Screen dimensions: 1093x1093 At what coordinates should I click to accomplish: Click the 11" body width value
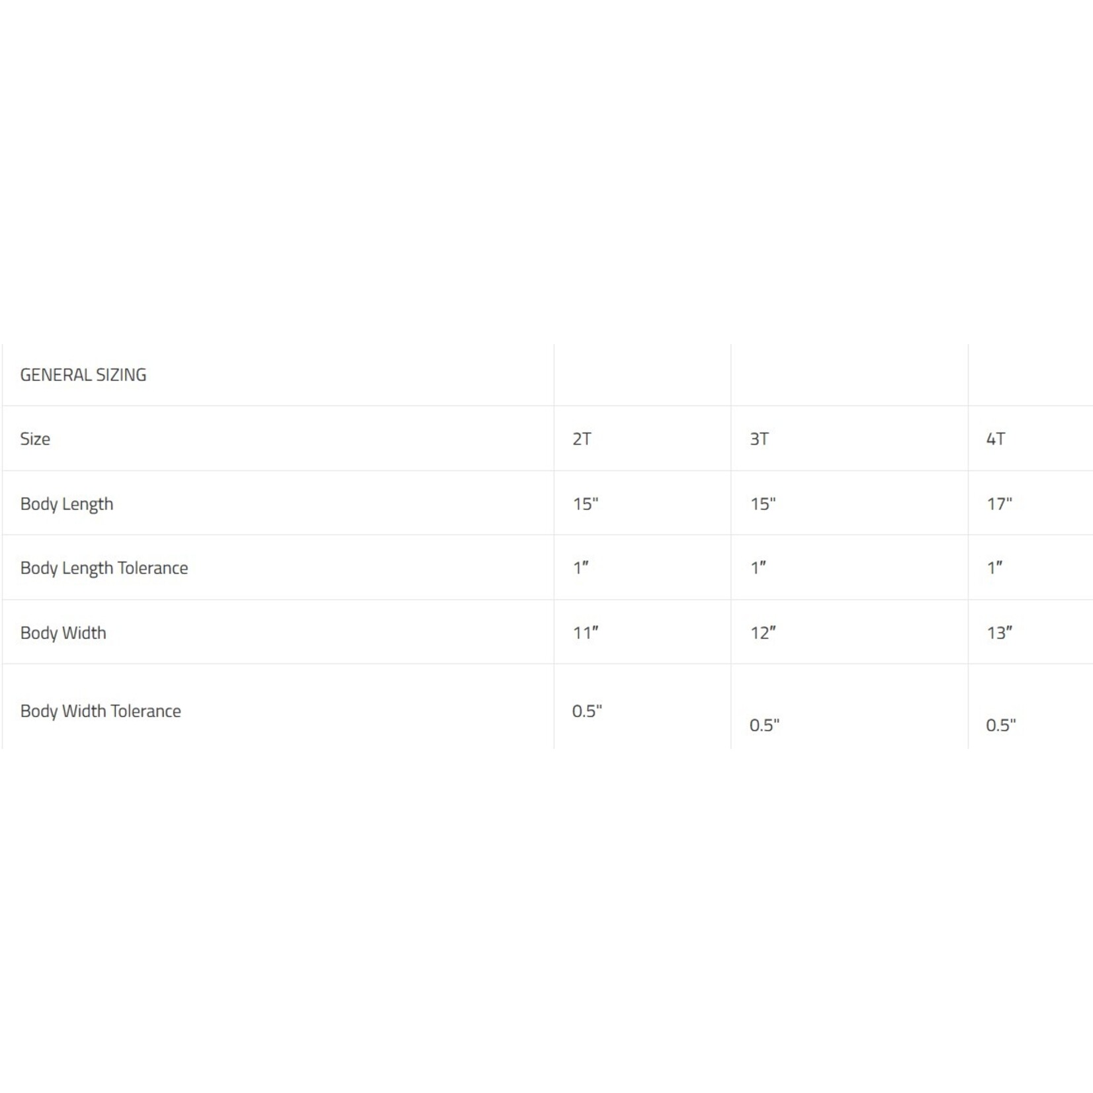[586, 633]
